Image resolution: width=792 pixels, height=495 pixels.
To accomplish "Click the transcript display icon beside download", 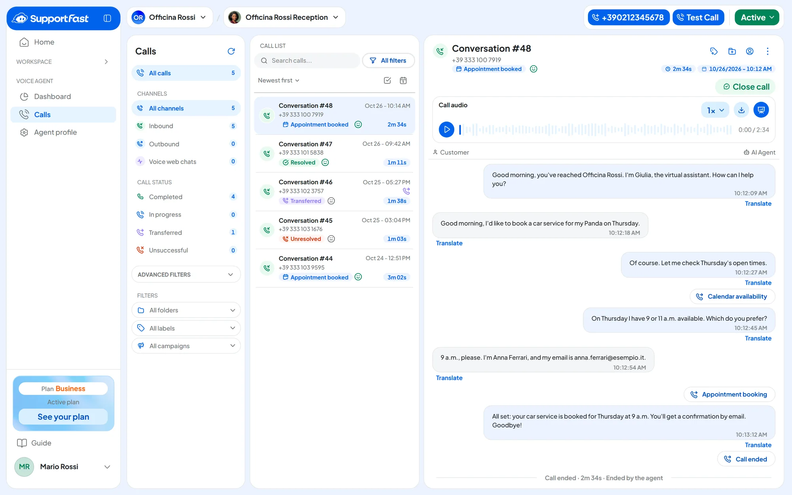I will pyautogui.click(x=761, y=110).
